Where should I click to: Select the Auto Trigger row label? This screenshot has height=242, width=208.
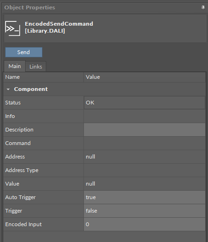tap(21, 197)
